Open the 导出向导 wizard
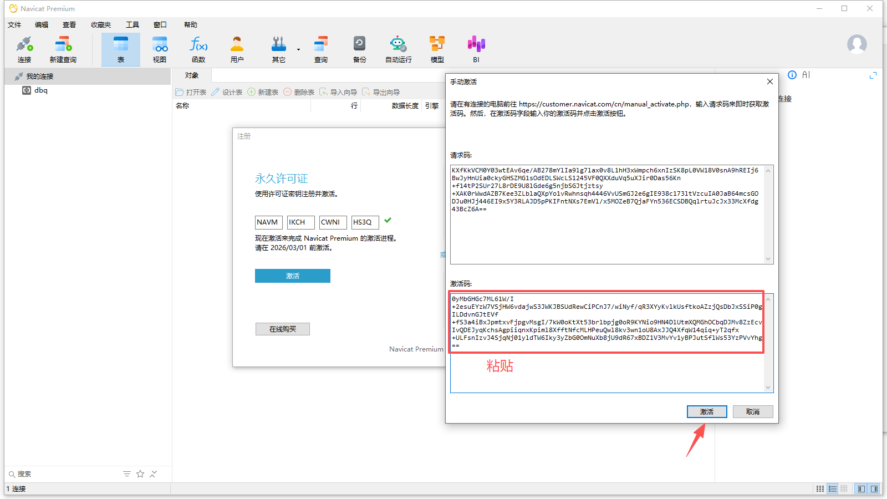Image resolution: width=887 pixels, height=499 pixels. (381, 92)
